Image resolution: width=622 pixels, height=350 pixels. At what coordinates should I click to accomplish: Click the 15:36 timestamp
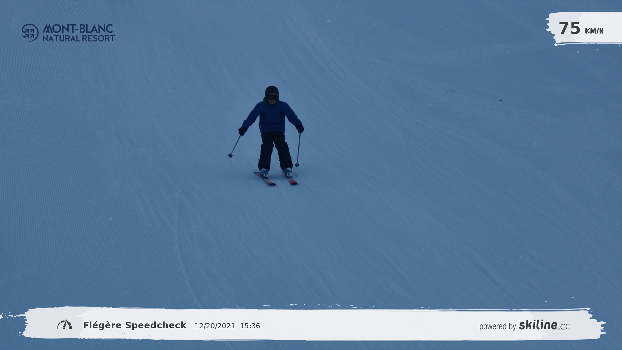point(250,326)
